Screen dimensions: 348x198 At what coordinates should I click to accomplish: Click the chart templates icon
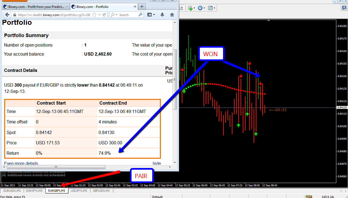point(210,8)
